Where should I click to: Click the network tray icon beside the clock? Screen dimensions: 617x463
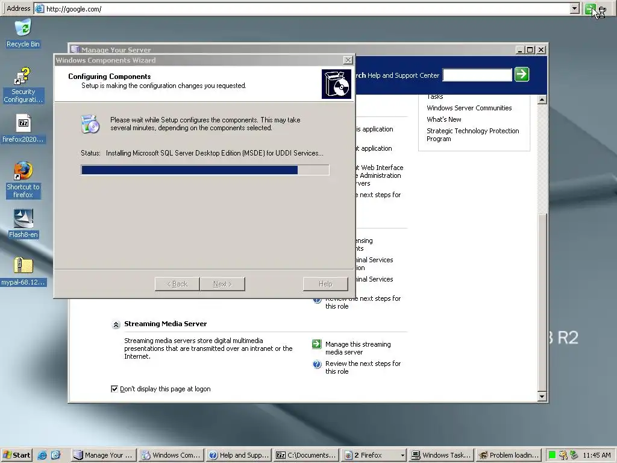pyautogui.click(x=574, y=455)
